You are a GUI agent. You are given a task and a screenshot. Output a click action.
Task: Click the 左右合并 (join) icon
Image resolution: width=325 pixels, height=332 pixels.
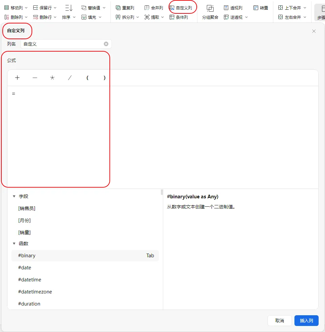point(280,17)
